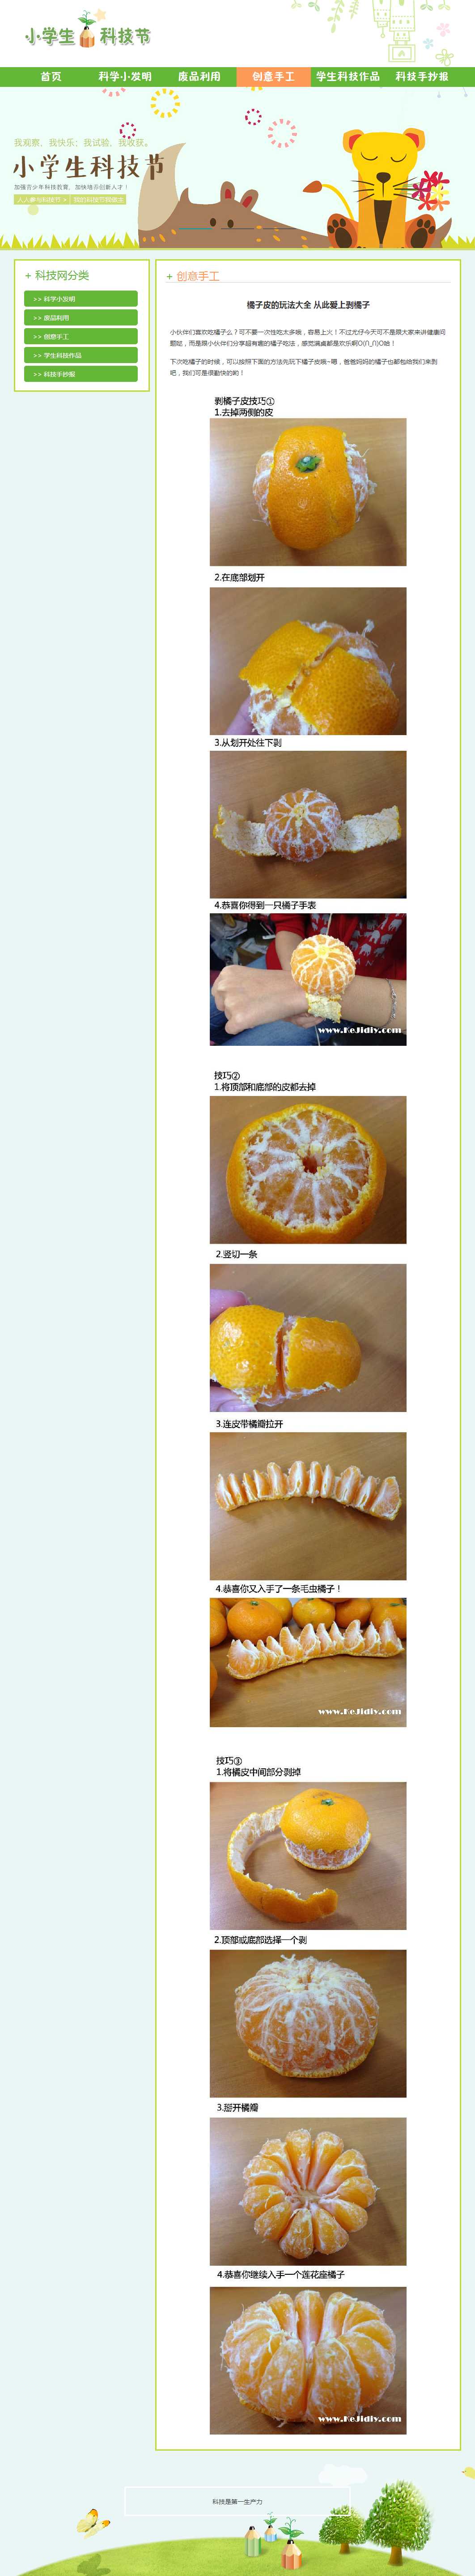Click sidebar button 创意手工
Image resolution: width=475 pixels, height=2576 pixels.
point(81,336)
